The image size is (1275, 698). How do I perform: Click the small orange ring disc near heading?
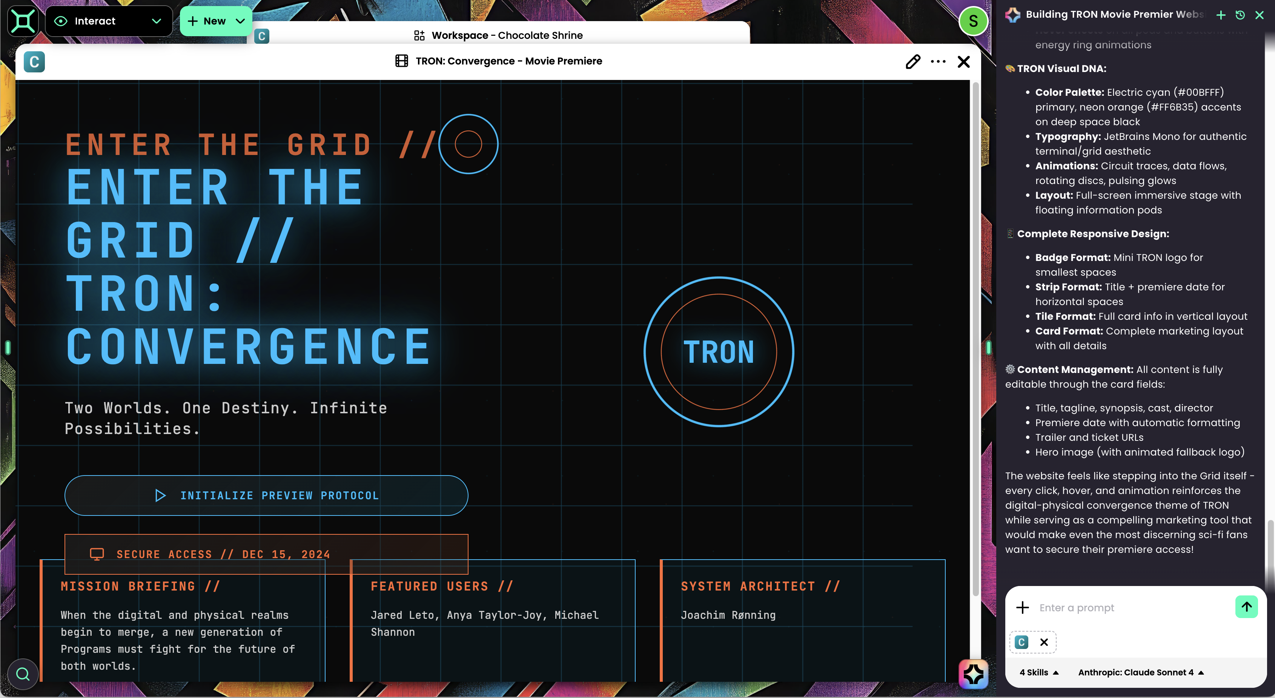click(468, 144)
